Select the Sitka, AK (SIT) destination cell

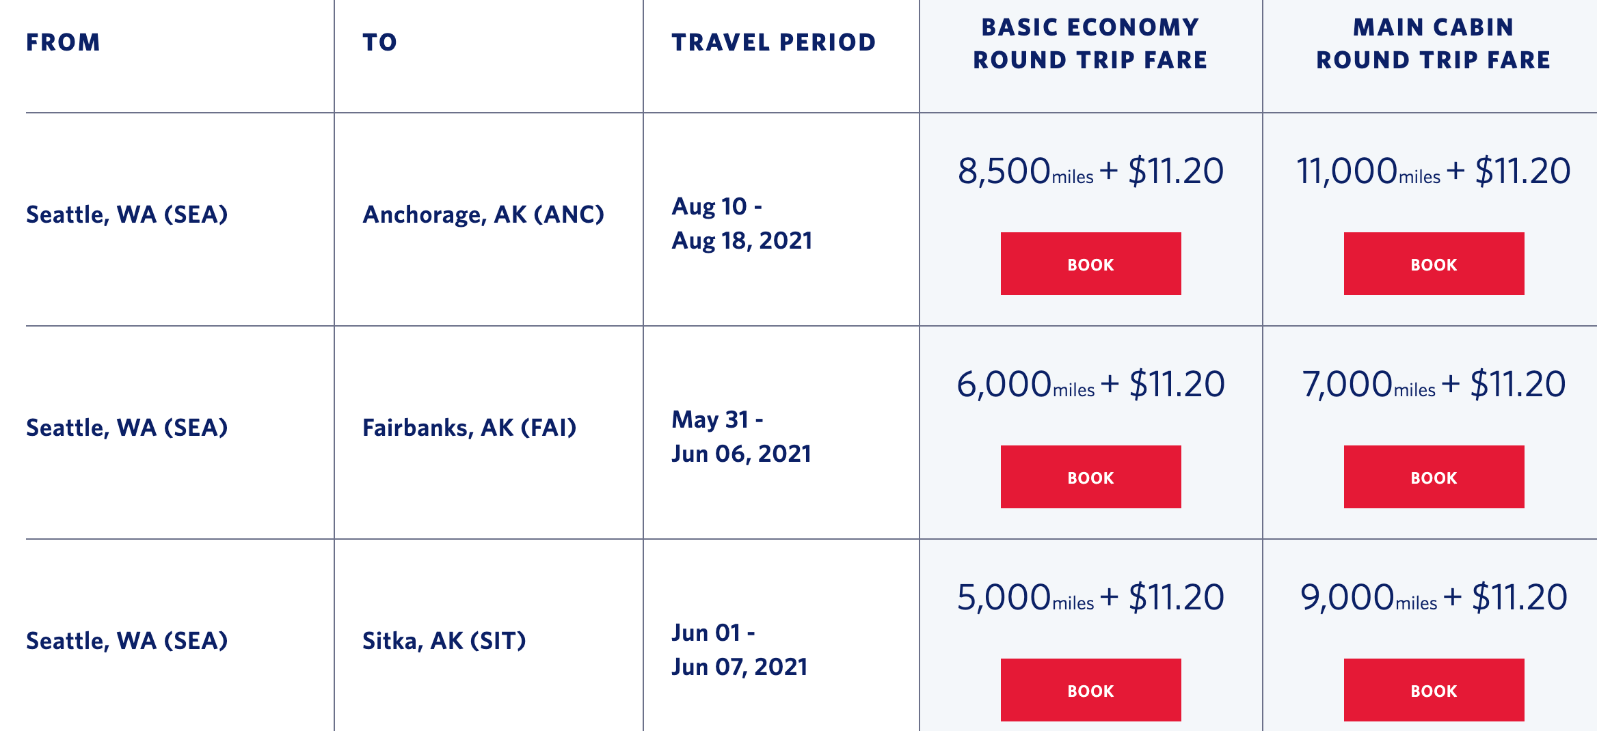(444, 641)
